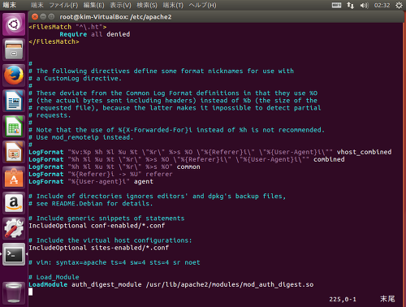This screenshot has width=406, height=307.
Task: Open the system power gear menu
Action: point(399,5)
